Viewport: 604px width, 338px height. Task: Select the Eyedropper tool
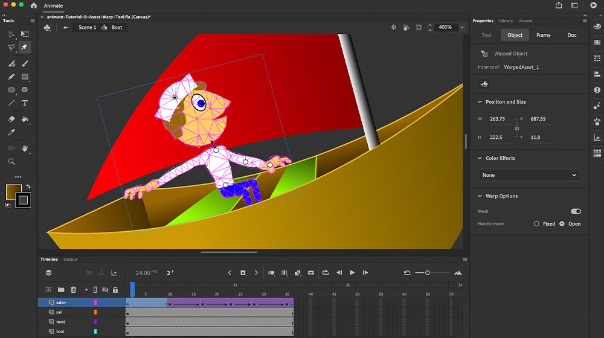point(11,132)
